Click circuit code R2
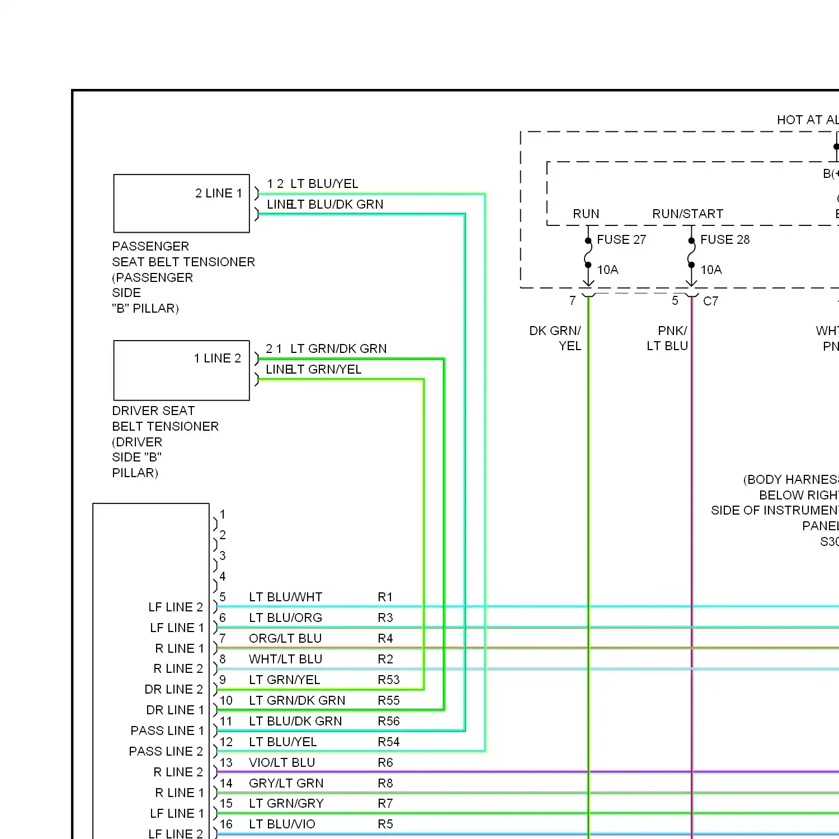This screenshot has height=839, width=839. 385,659
